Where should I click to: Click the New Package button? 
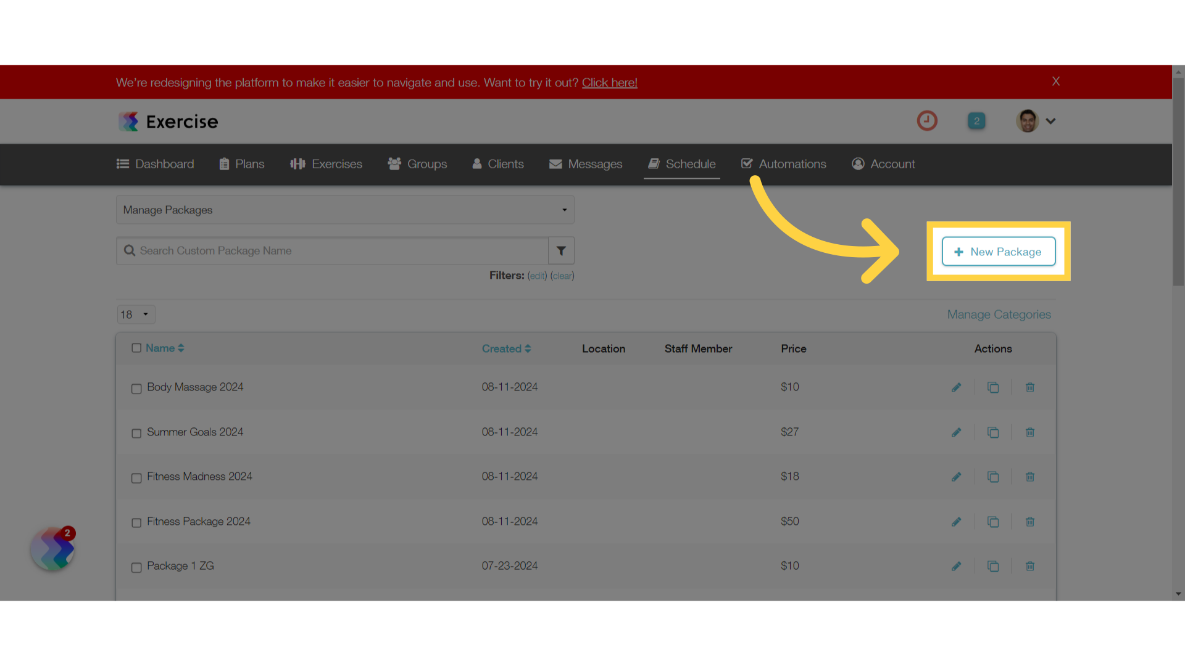[x=998, y=251]
